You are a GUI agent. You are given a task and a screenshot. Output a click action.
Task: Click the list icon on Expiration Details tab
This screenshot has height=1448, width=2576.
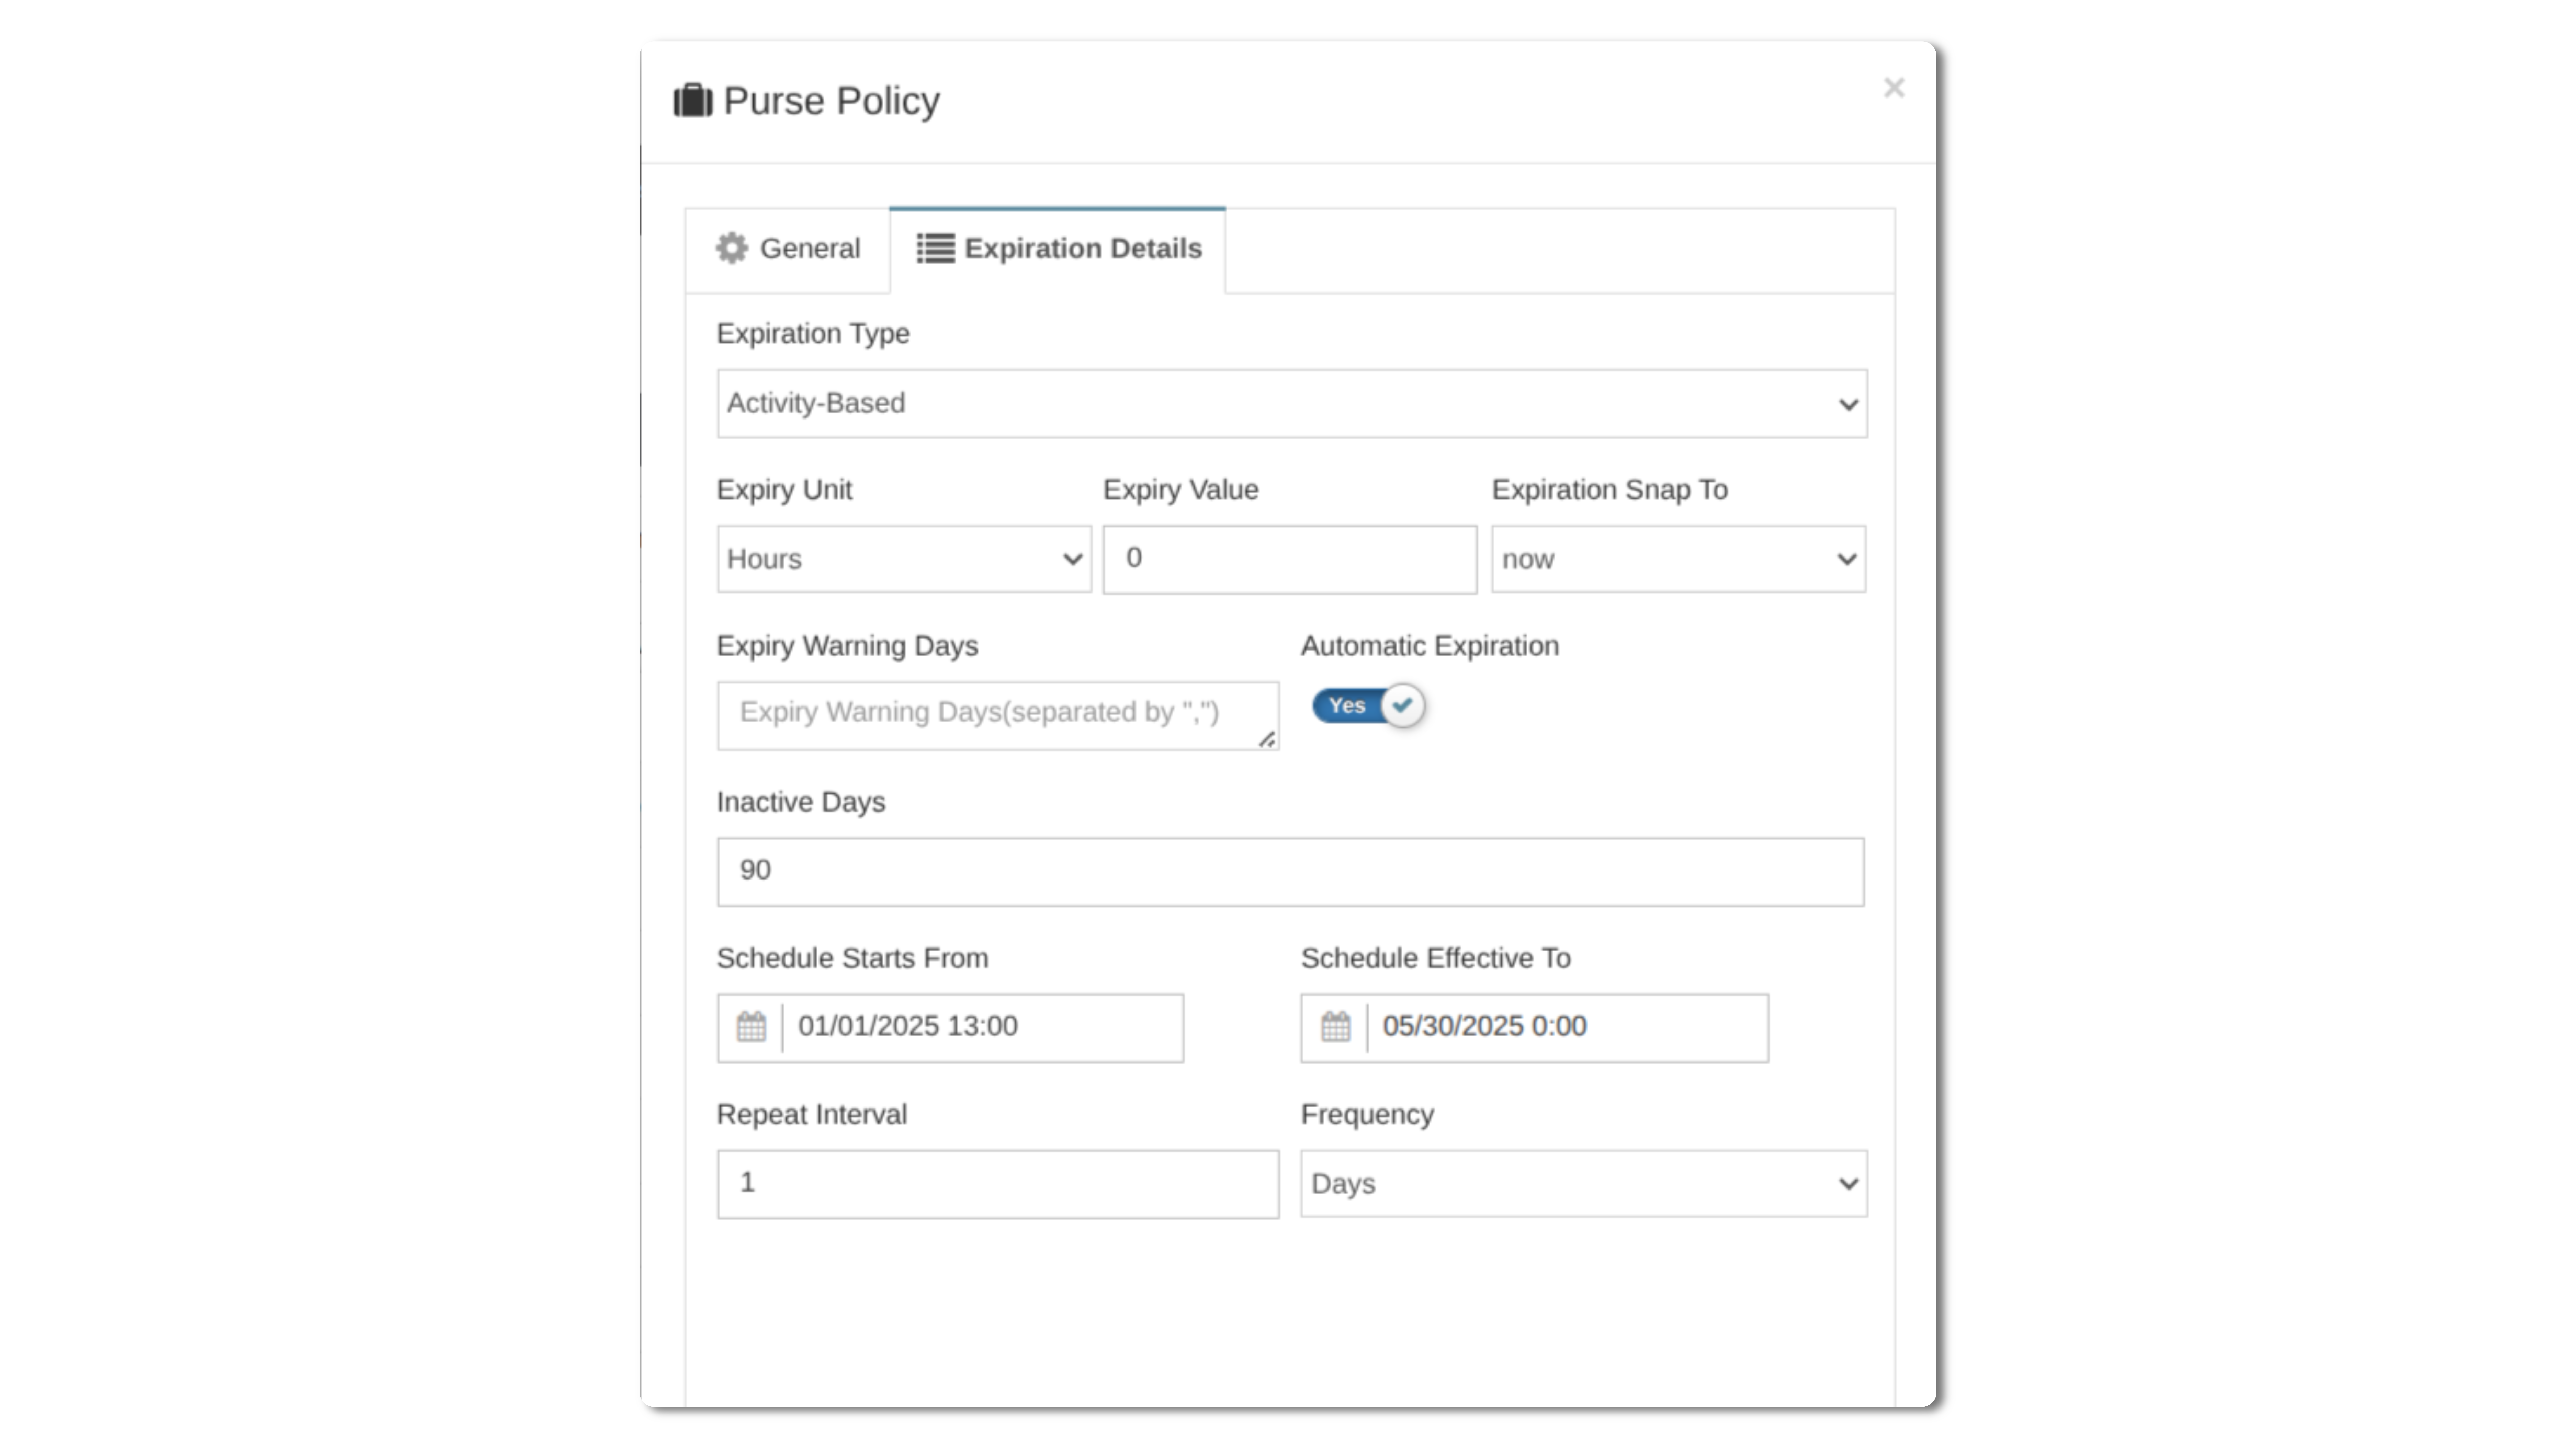point(935,249)
